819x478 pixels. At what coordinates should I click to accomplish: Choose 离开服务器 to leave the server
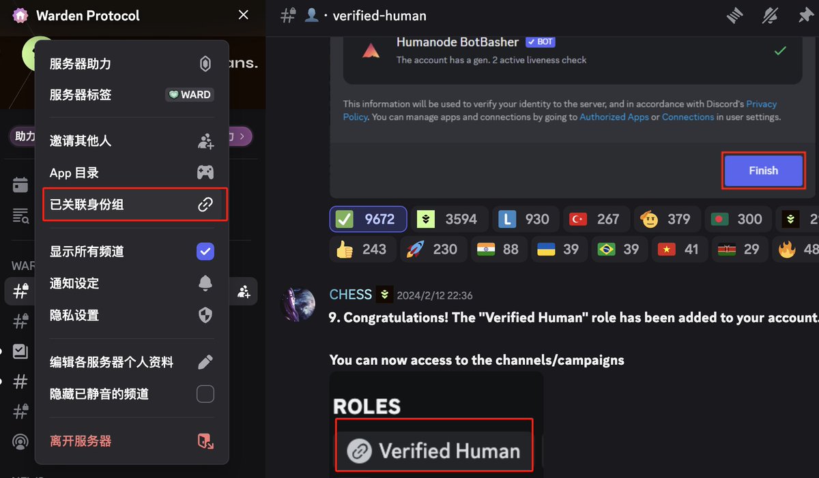tap(132, 441)
